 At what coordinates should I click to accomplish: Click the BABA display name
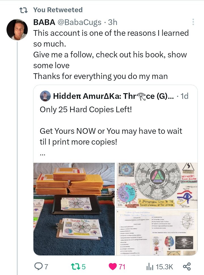(x=44, y=22)
